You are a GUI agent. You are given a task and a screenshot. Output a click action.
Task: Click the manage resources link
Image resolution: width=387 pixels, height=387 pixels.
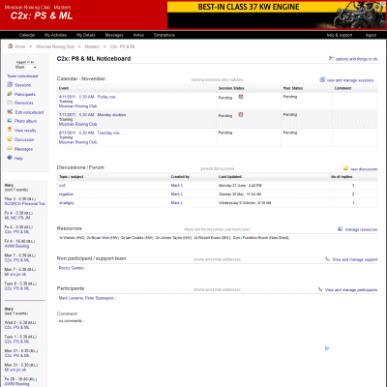coord(361,229)
